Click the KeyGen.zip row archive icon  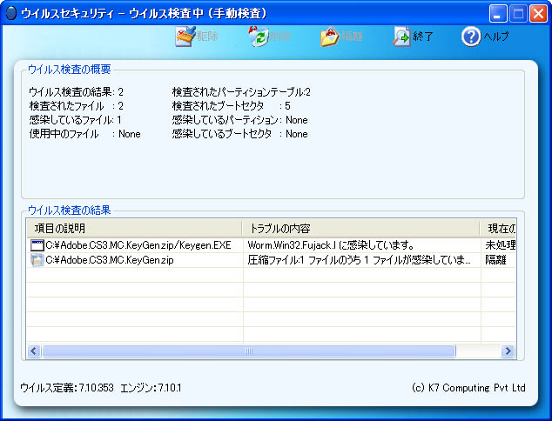[37, 260]
